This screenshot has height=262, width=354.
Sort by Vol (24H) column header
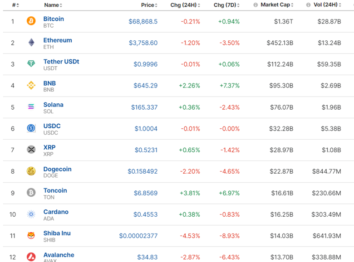pos(327,5)
